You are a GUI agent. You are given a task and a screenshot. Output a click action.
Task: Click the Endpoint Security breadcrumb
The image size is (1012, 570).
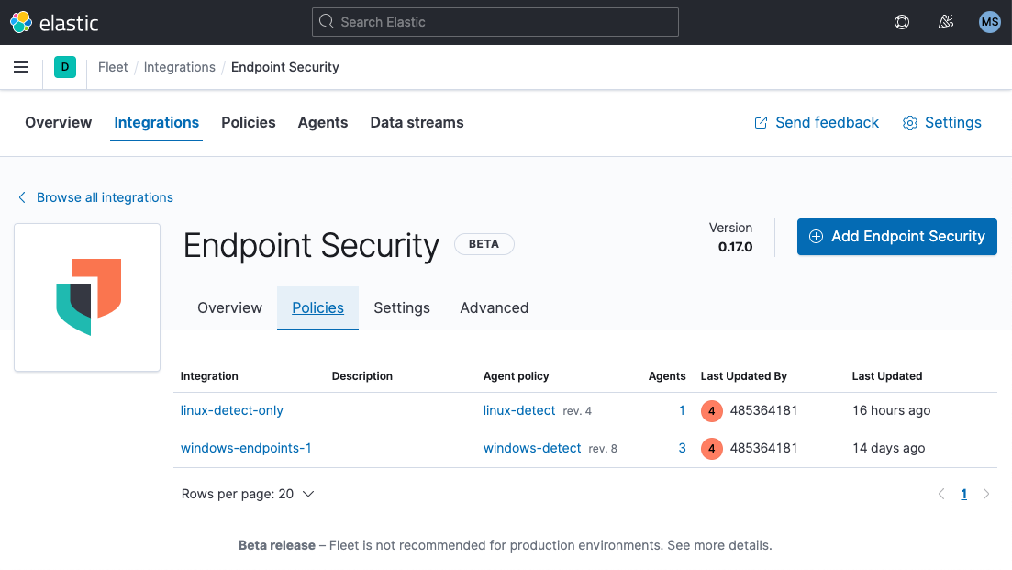click(285, 67)
